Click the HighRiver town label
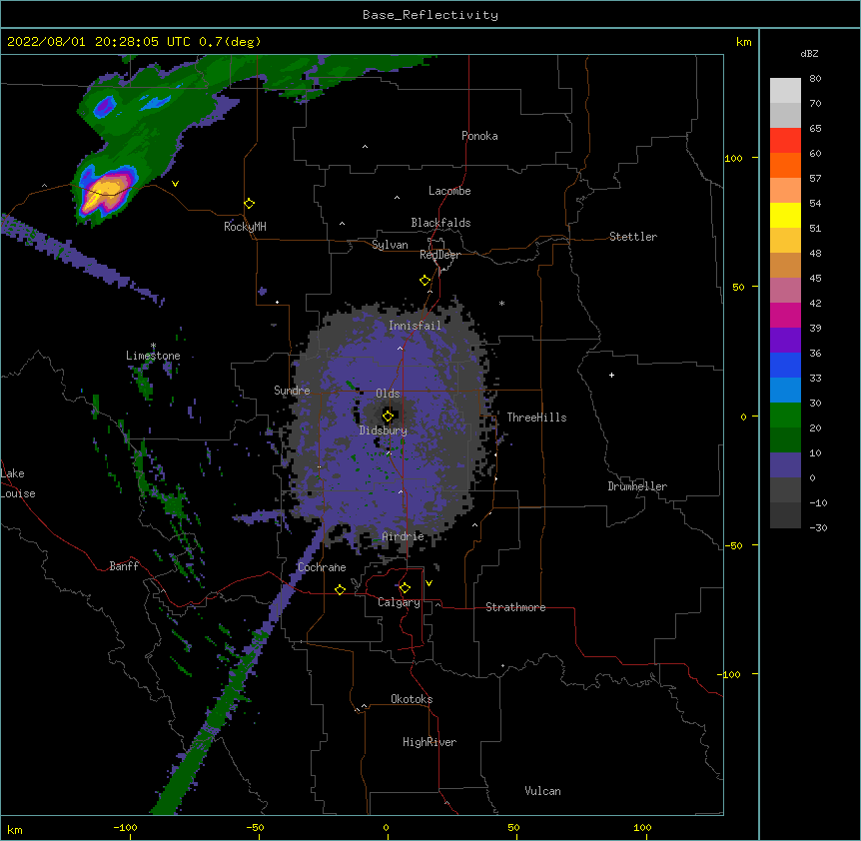Screen dimensions: 861x841 [430, 742]
